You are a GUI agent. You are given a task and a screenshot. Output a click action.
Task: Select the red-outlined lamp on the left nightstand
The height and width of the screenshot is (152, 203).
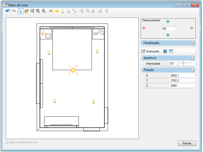tap(43, 33)
